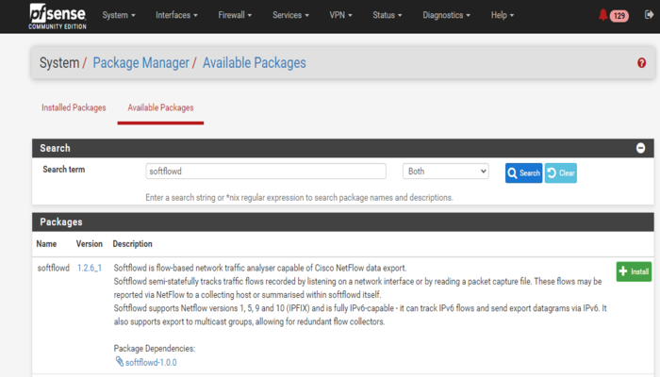
Task: Click the paperclip icon beside softflowd-1.0.0
Action: [x=120, y=361]
